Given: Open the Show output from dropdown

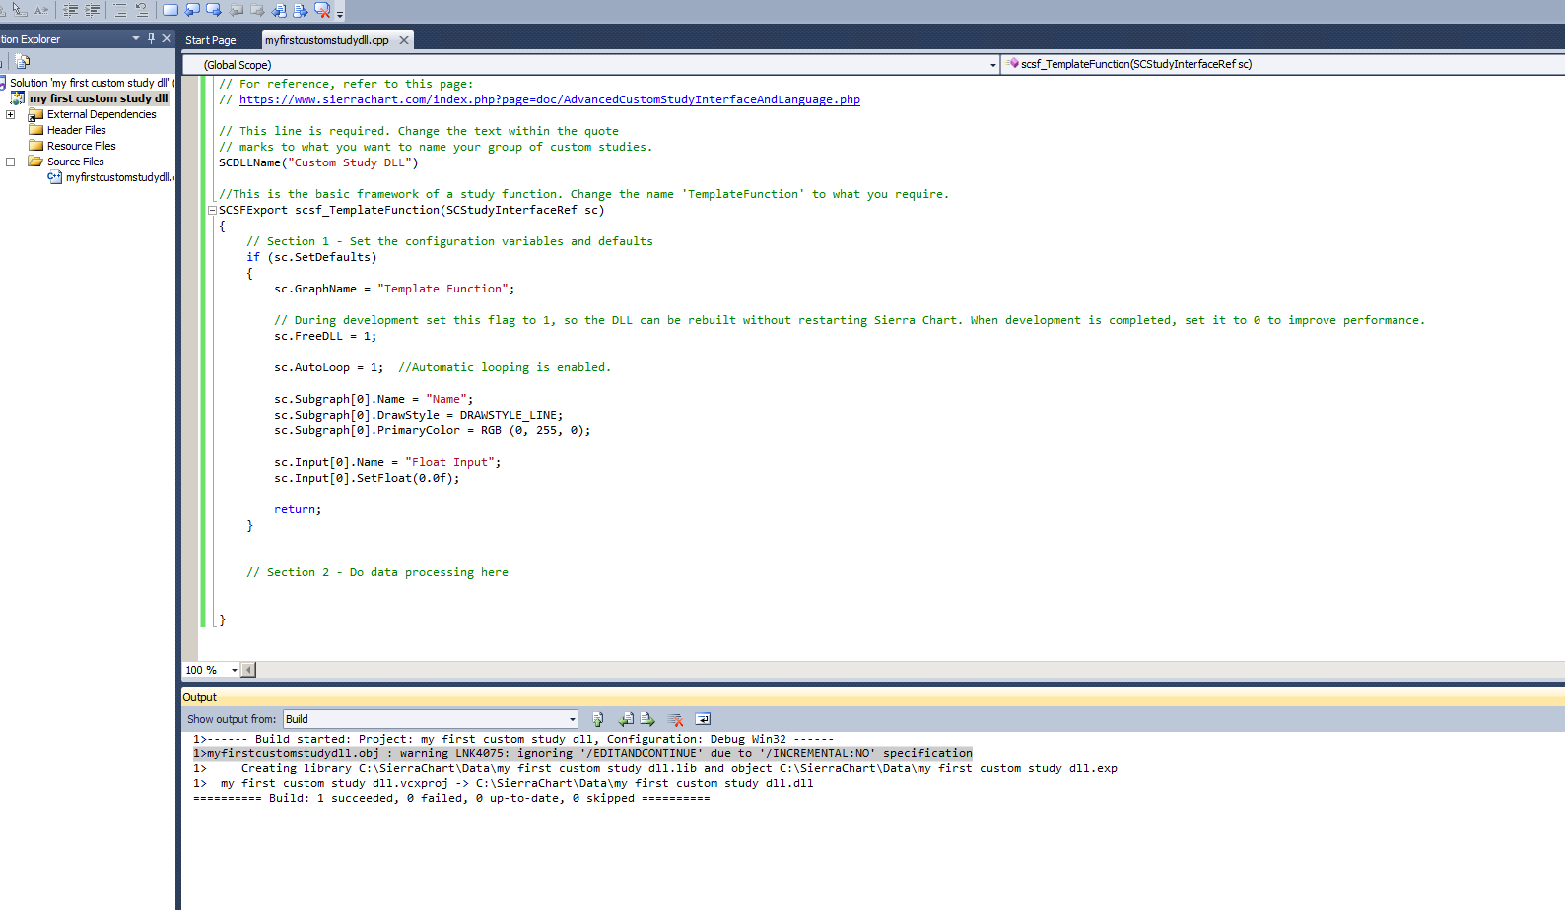Looking at the screenshot, I should tap(572, 719).
